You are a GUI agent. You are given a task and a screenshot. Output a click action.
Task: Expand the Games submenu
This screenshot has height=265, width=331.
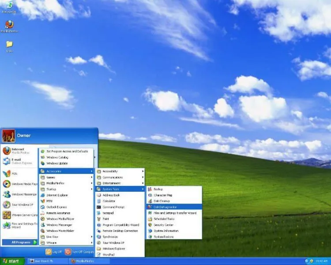66,177
